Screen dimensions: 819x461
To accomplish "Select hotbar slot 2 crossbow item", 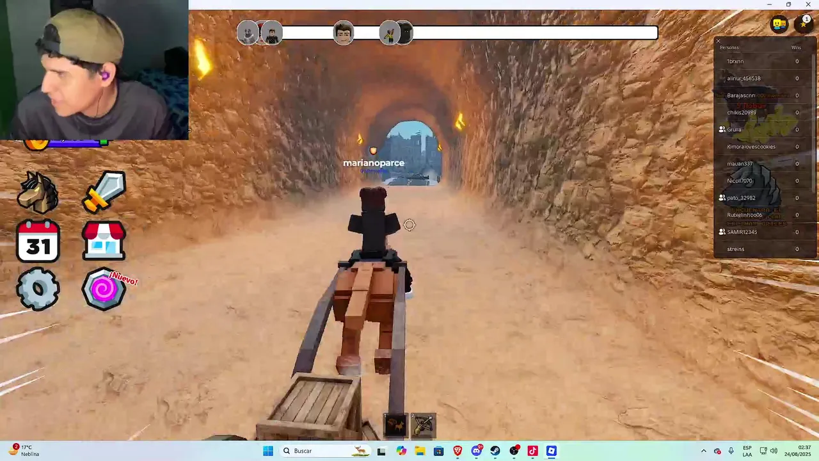I will click(x=423, y=425).
